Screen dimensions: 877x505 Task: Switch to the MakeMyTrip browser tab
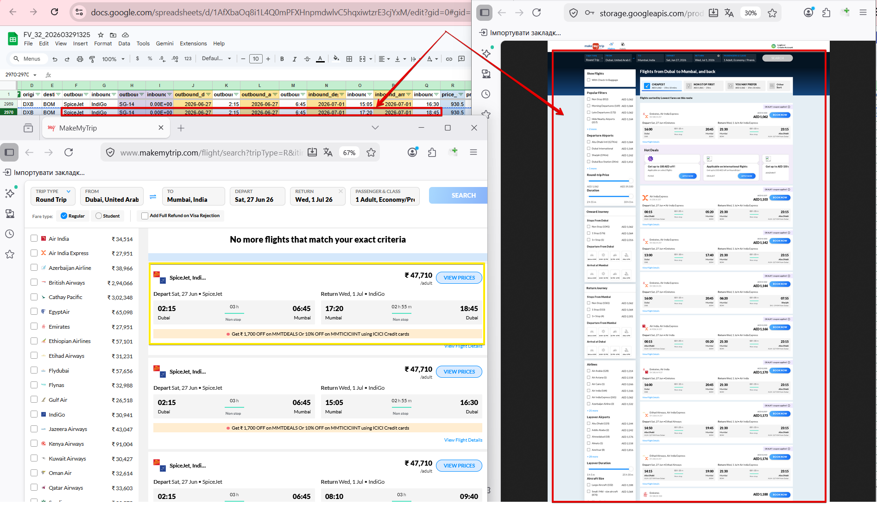click(106, 128)
